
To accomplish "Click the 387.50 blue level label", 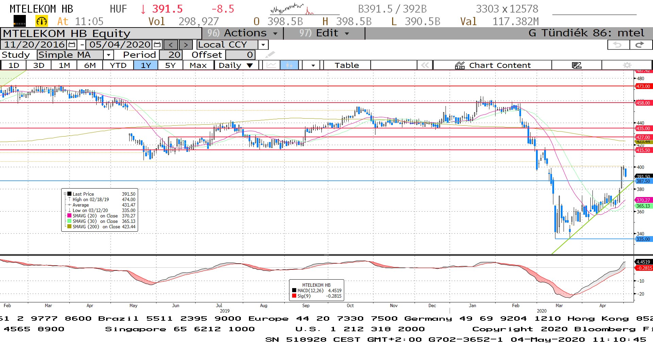I will pos(643,181).
